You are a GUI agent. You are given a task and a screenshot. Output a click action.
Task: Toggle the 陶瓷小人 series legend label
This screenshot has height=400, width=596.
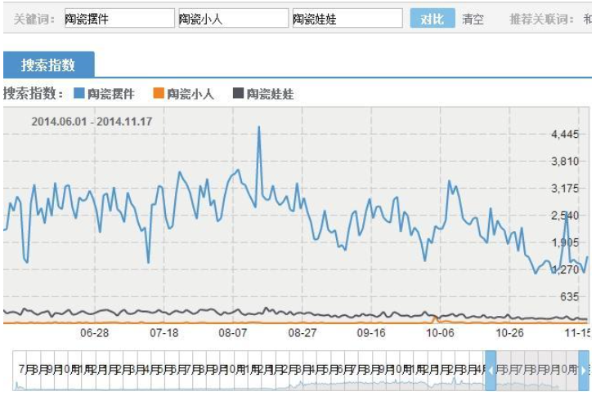pos(190,94)
